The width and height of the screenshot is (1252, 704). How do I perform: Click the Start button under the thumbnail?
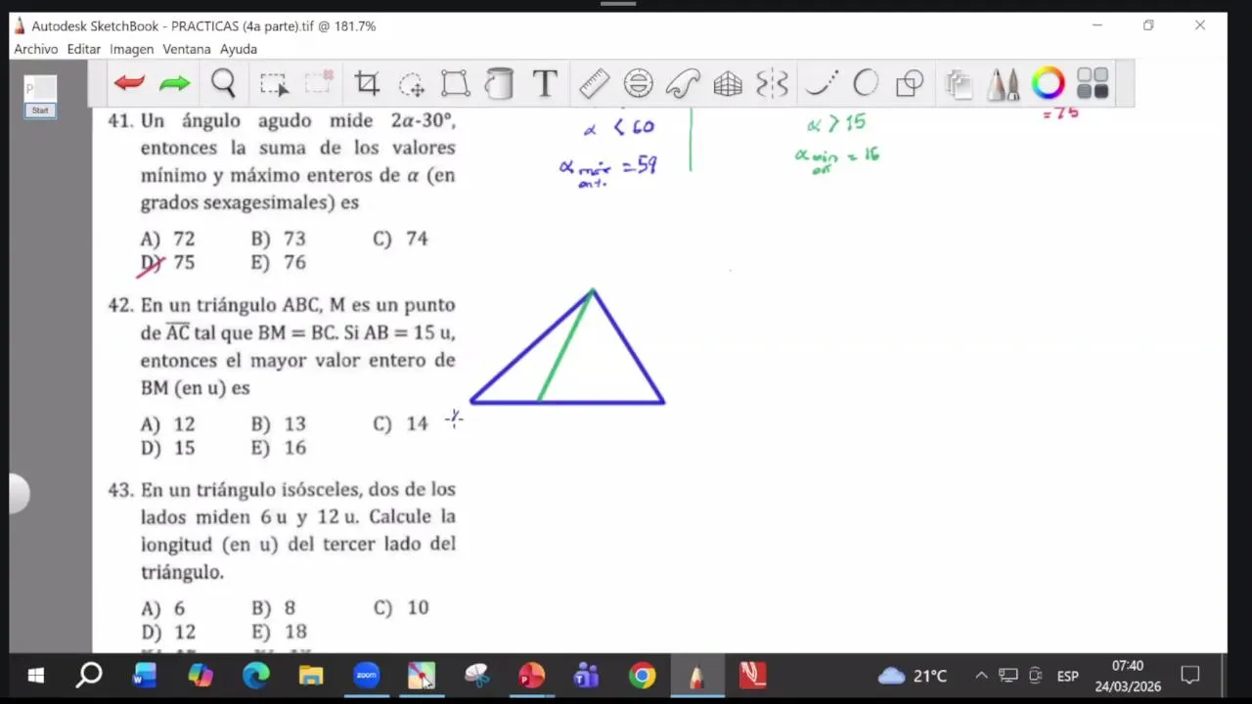[40, 110]
